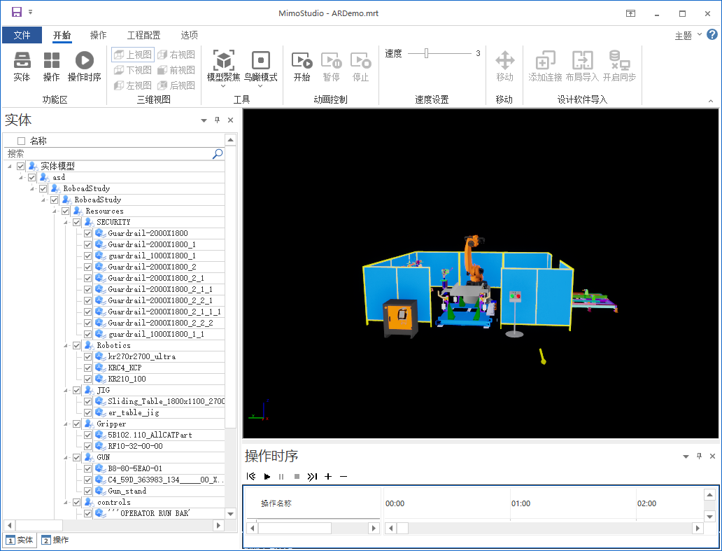Viewport: 722px width, 551px height.
Task: Activate 鸟瞰模式 bird's-eye view
Action: (260, 61)
